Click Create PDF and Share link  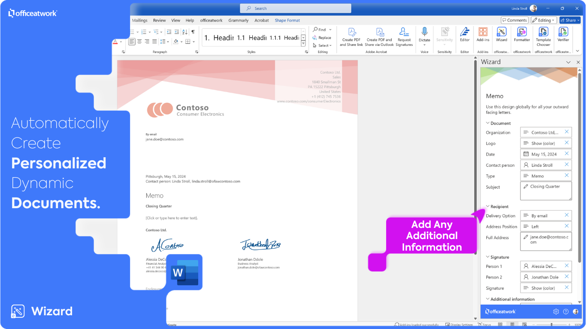coord(351,36)
